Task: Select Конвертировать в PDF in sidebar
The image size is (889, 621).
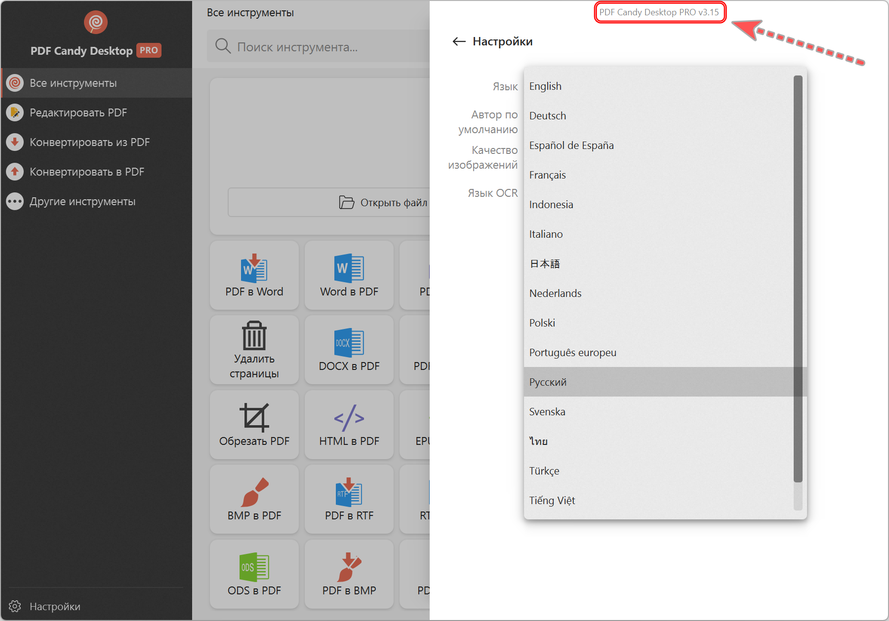Action: [x=97, y=172]
